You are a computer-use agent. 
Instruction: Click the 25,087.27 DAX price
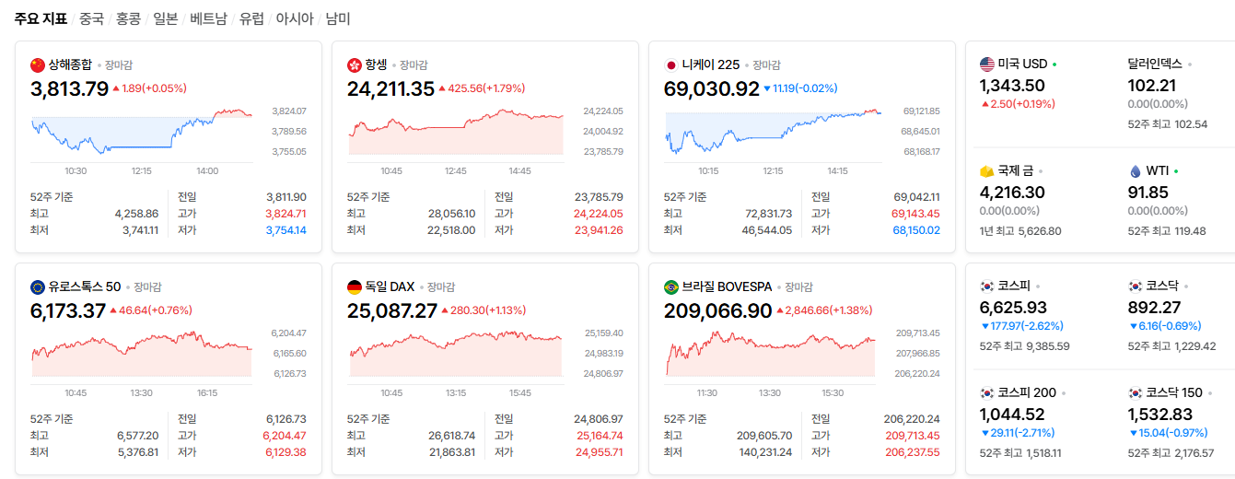pos(392,310)
